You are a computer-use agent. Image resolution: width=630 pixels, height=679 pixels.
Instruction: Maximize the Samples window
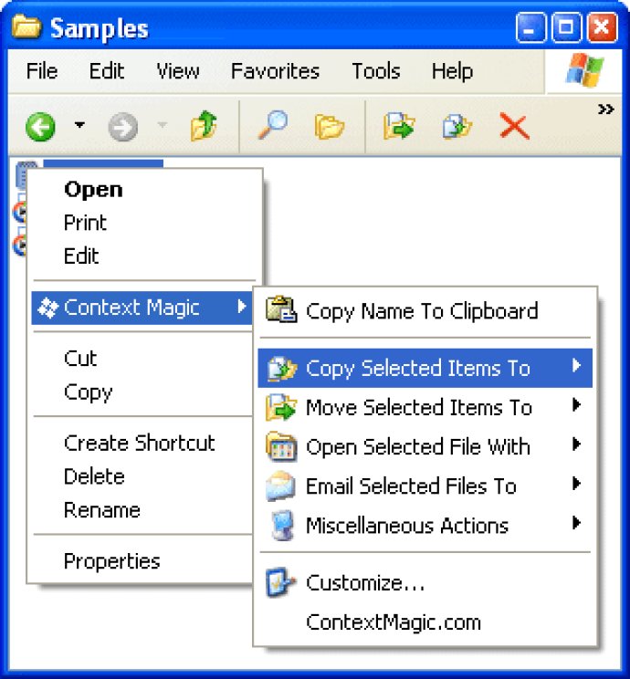(x=566, y=27)
